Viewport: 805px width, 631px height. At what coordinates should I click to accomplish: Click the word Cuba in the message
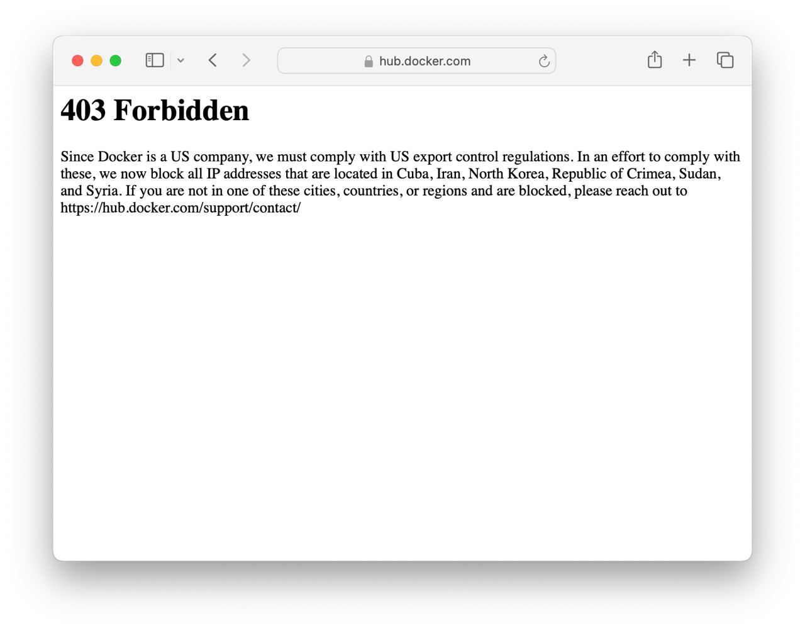(x=413, y=174)
